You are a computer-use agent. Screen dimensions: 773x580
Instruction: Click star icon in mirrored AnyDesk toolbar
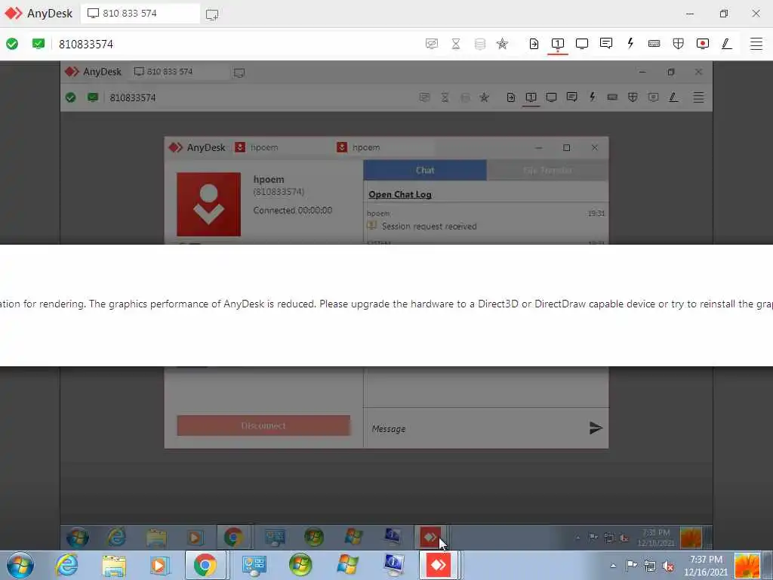484,97
